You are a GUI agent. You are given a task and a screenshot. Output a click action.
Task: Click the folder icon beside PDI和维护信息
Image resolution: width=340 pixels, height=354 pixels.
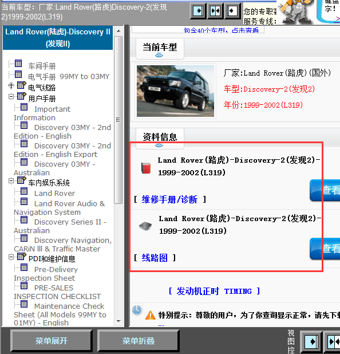pos(21,257)
